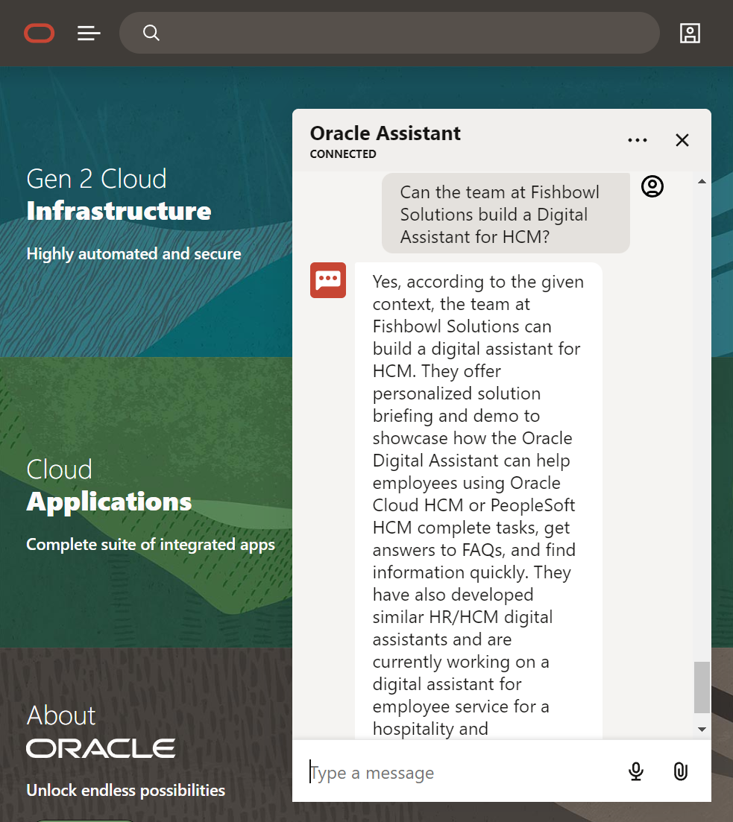Click inside the top search bar
733x822 pixels.
point(389,33)
